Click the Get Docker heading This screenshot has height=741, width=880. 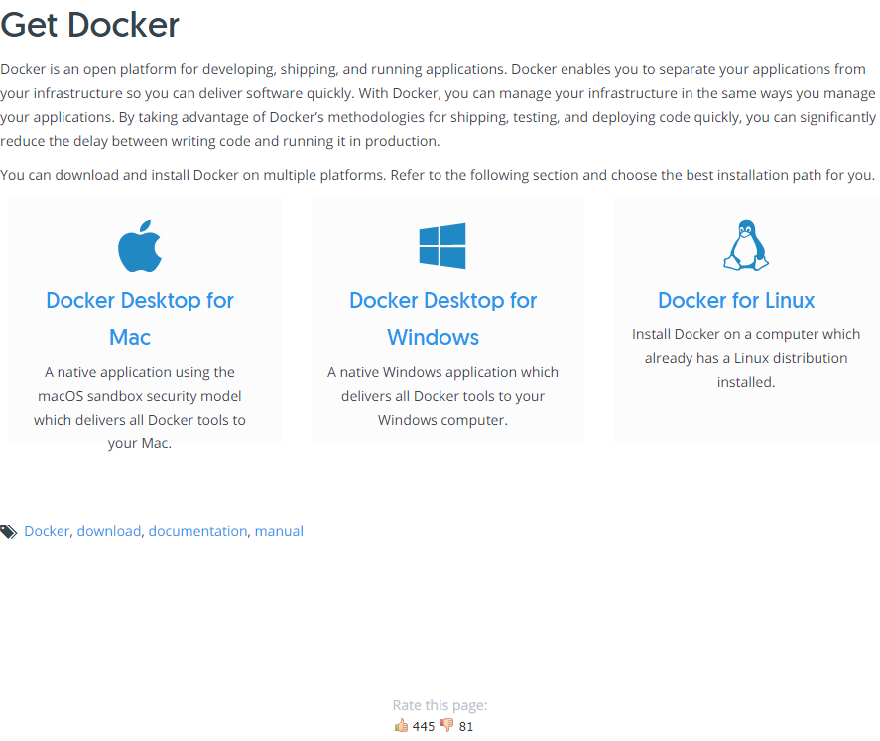[90, 25]
